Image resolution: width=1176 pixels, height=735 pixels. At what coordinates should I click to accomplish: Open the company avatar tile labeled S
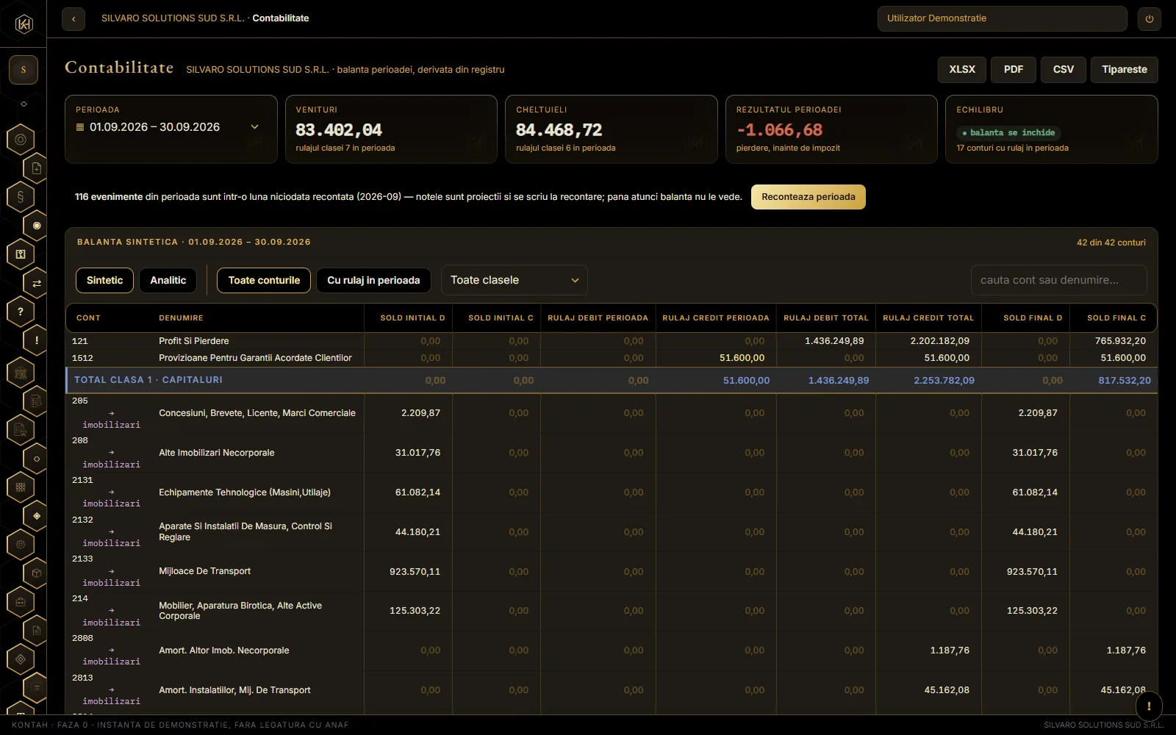24,70
